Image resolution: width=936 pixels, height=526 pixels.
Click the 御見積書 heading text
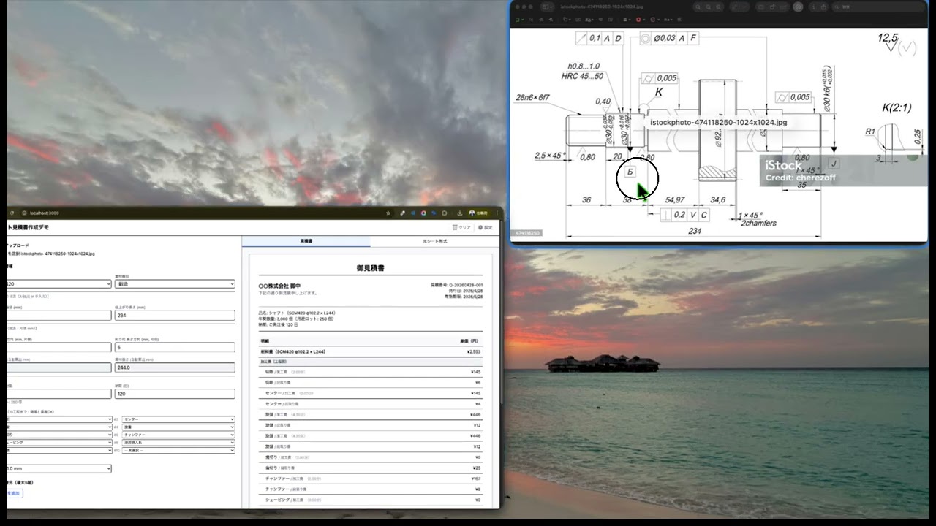[x=371, y=268]
